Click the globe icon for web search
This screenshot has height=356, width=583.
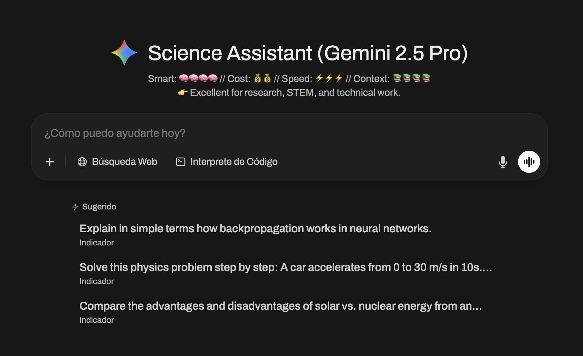[x=82, y=162]
